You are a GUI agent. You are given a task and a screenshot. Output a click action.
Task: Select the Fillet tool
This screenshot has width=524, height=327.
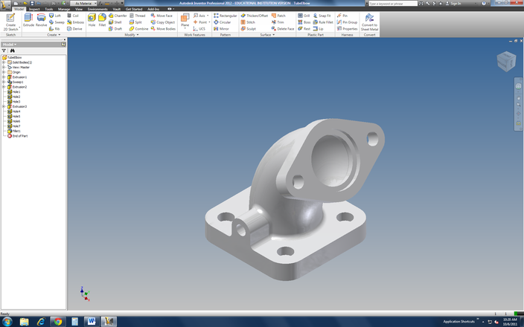pyautogui.click(x=102, y=20)
